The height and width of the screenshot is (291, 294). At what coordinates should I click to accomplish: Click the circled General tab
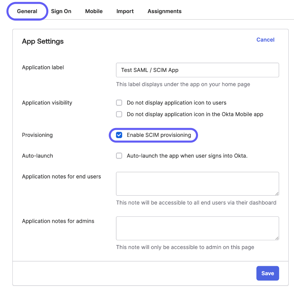pyautogui.click(x=27, y=11)
